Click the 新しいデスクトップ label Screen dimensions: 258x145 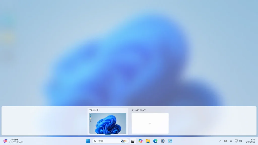click(138, 110)
